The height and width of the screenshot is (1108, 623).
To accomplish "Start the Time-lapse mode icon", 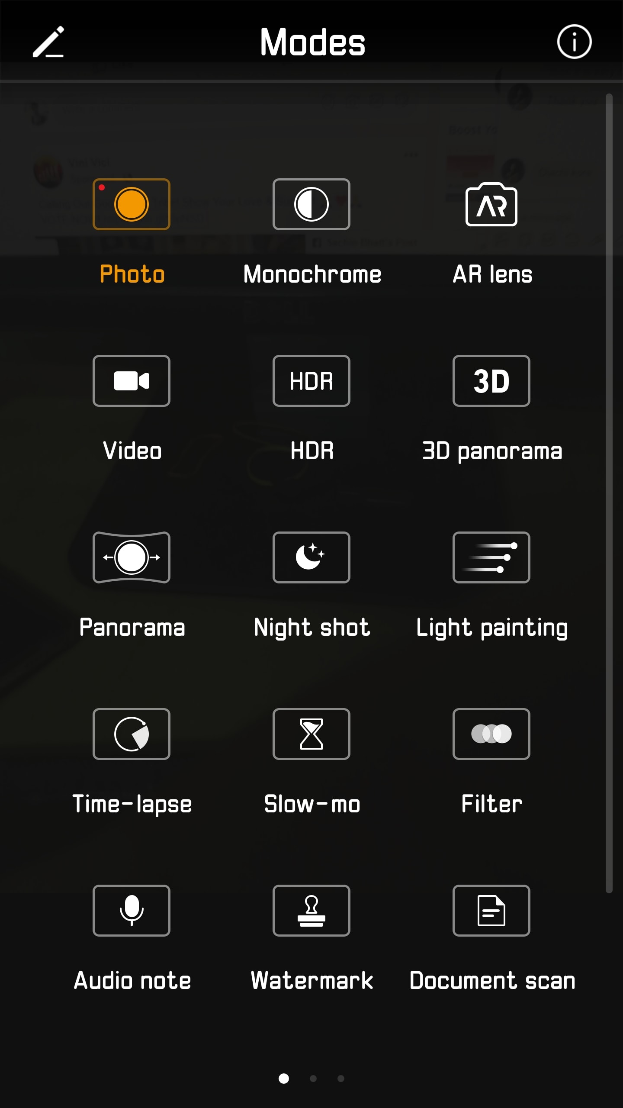I will coord(132,734).
